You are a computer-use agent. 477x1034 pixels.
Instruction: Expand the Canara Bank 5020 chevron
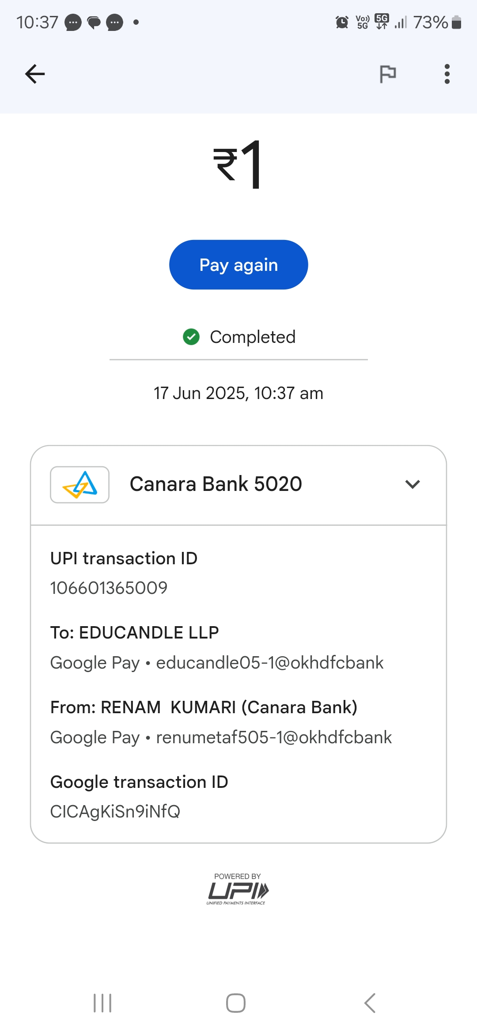coord(413,484)
